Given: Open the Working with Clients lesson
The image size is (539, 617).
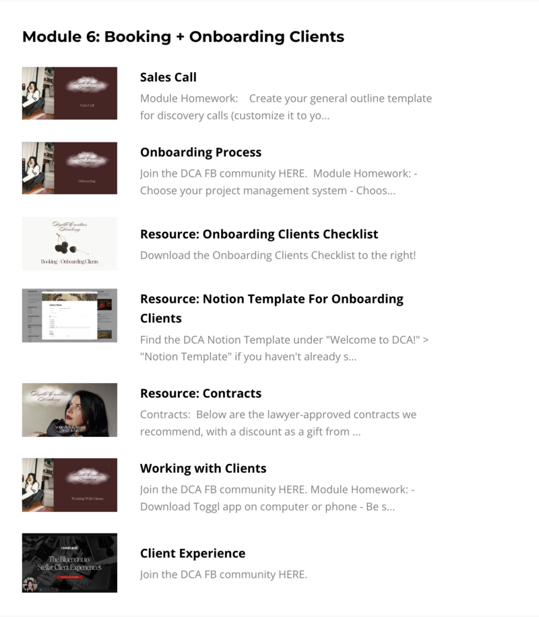Looking at the screenshot, I should pos(203,468).
